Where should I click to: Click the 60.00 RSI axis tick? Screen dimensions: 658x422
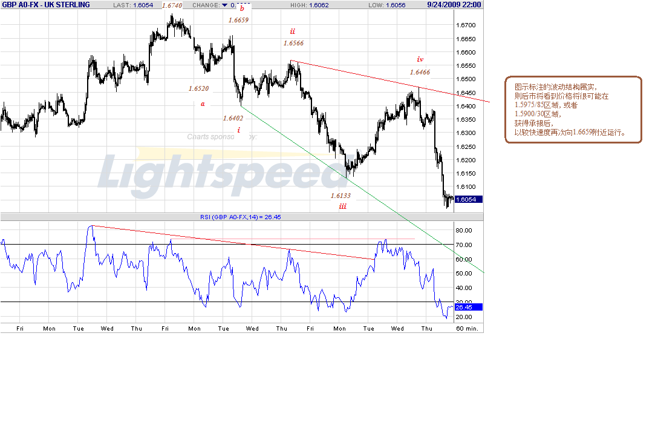[x=464, y=259]
